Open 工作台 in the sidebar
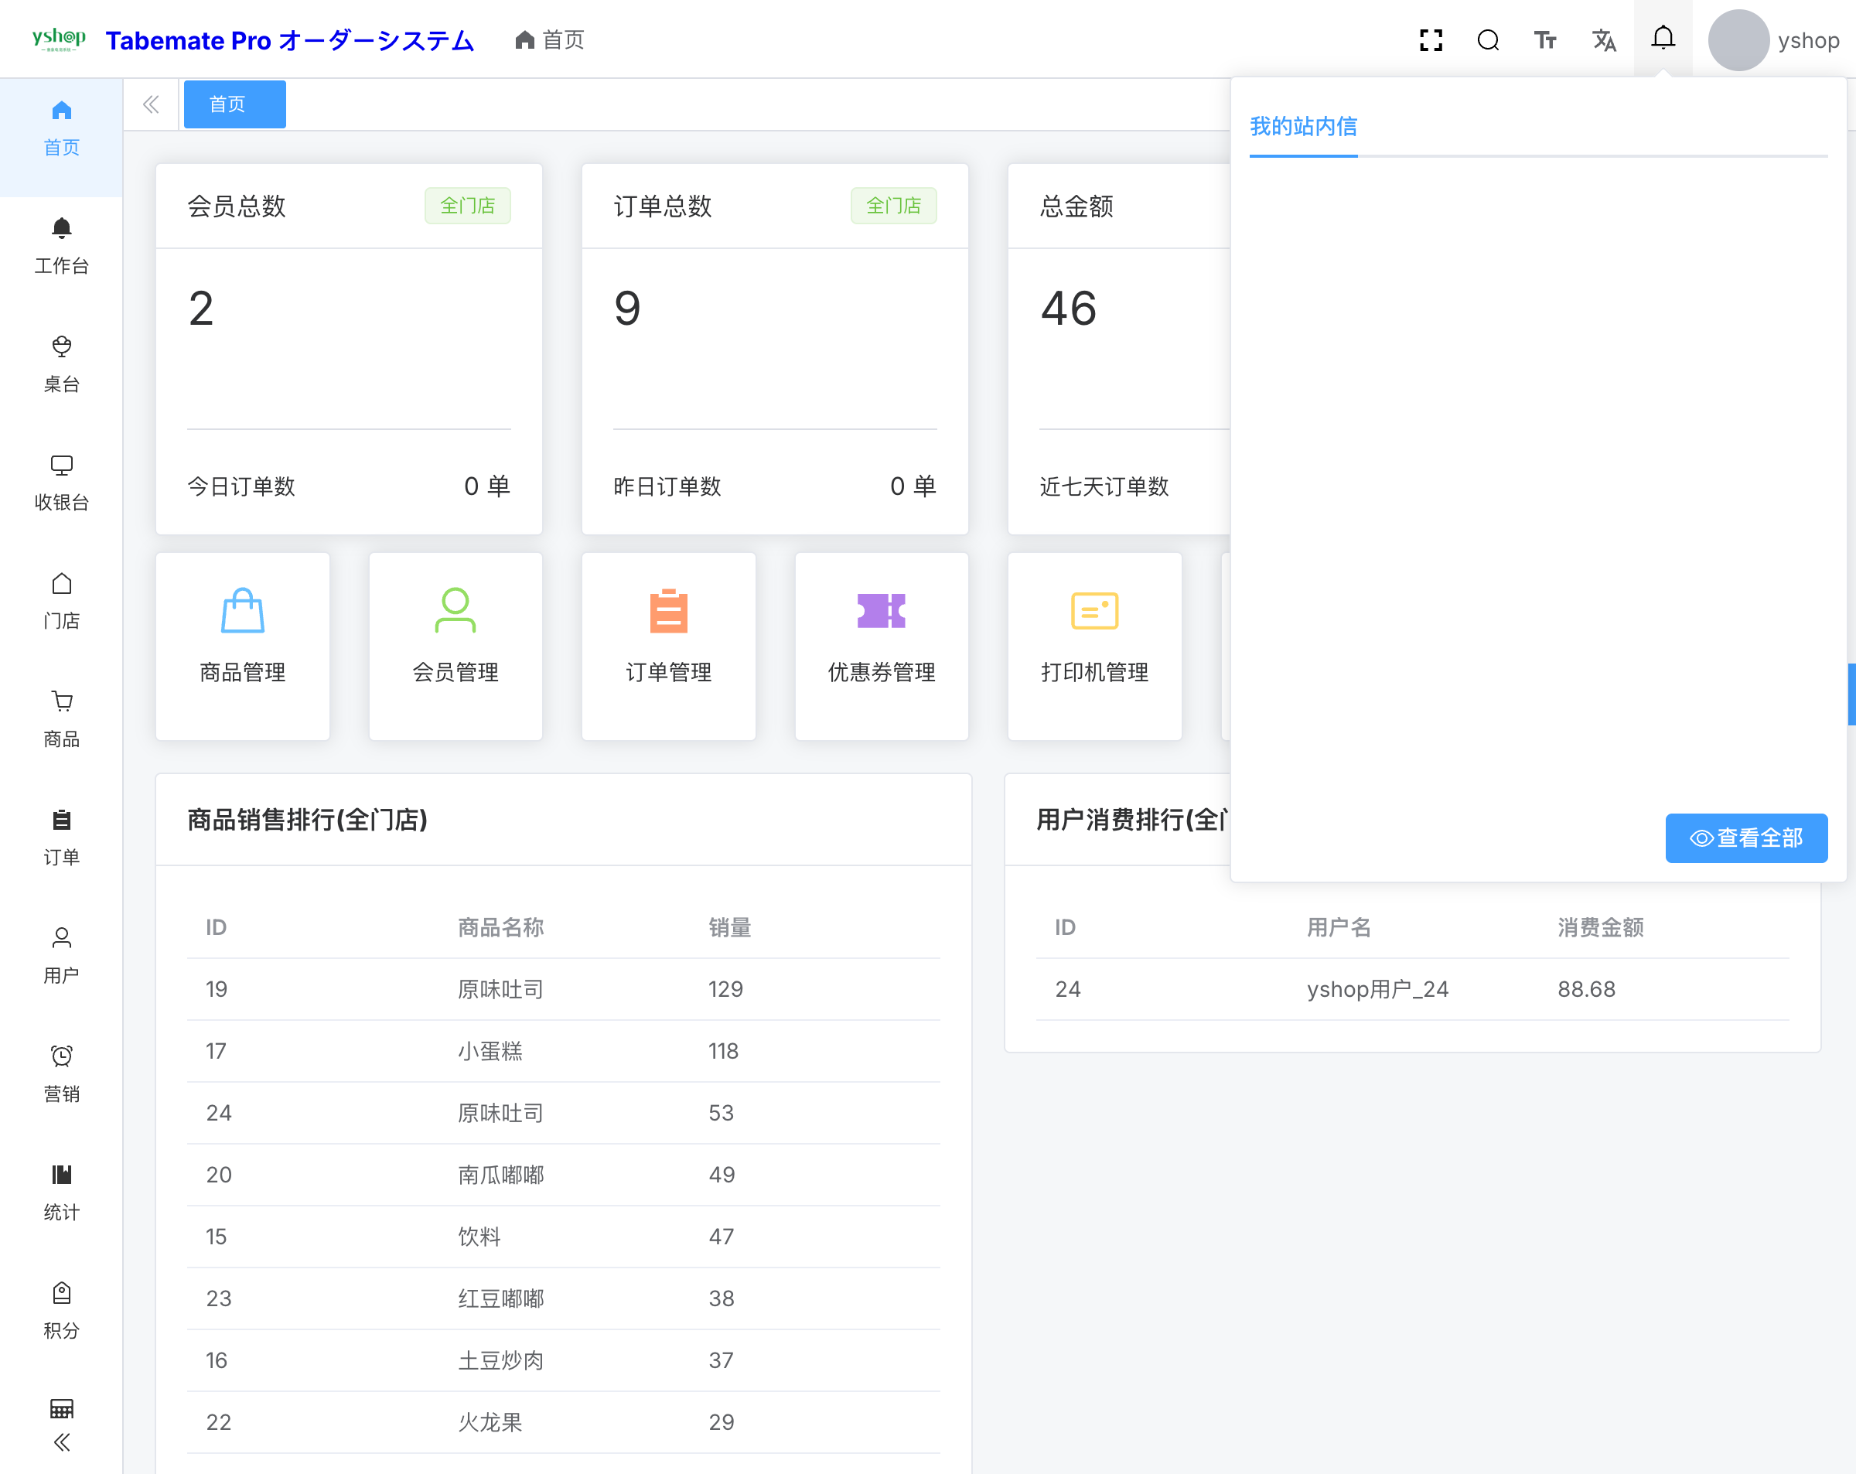The image size is (1856, 1474). click(61, 246)
